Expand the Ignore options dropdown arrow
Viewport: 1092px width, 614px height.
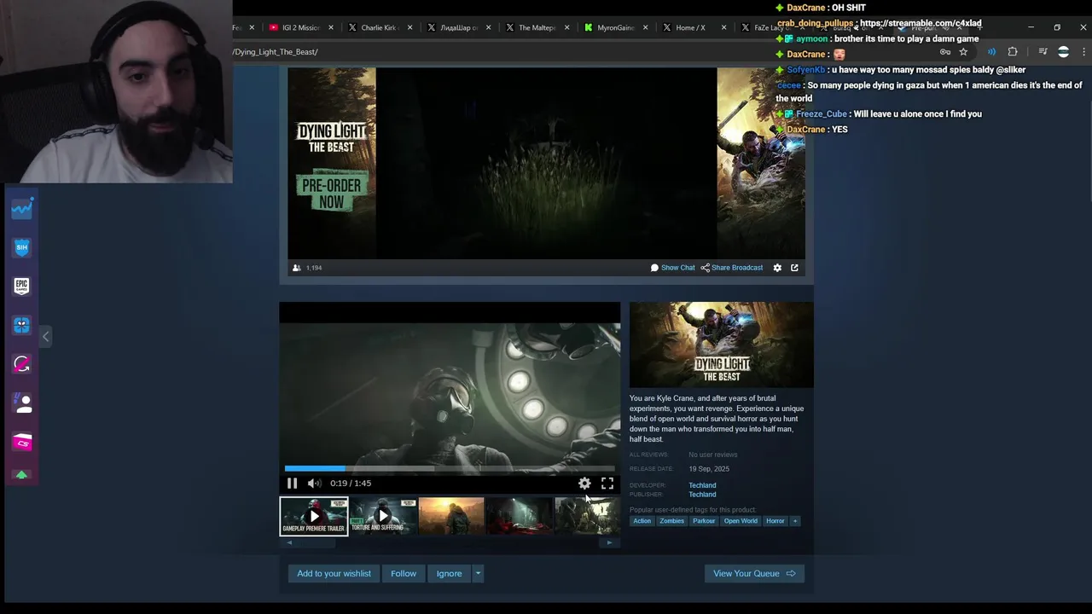coord(478,574)
